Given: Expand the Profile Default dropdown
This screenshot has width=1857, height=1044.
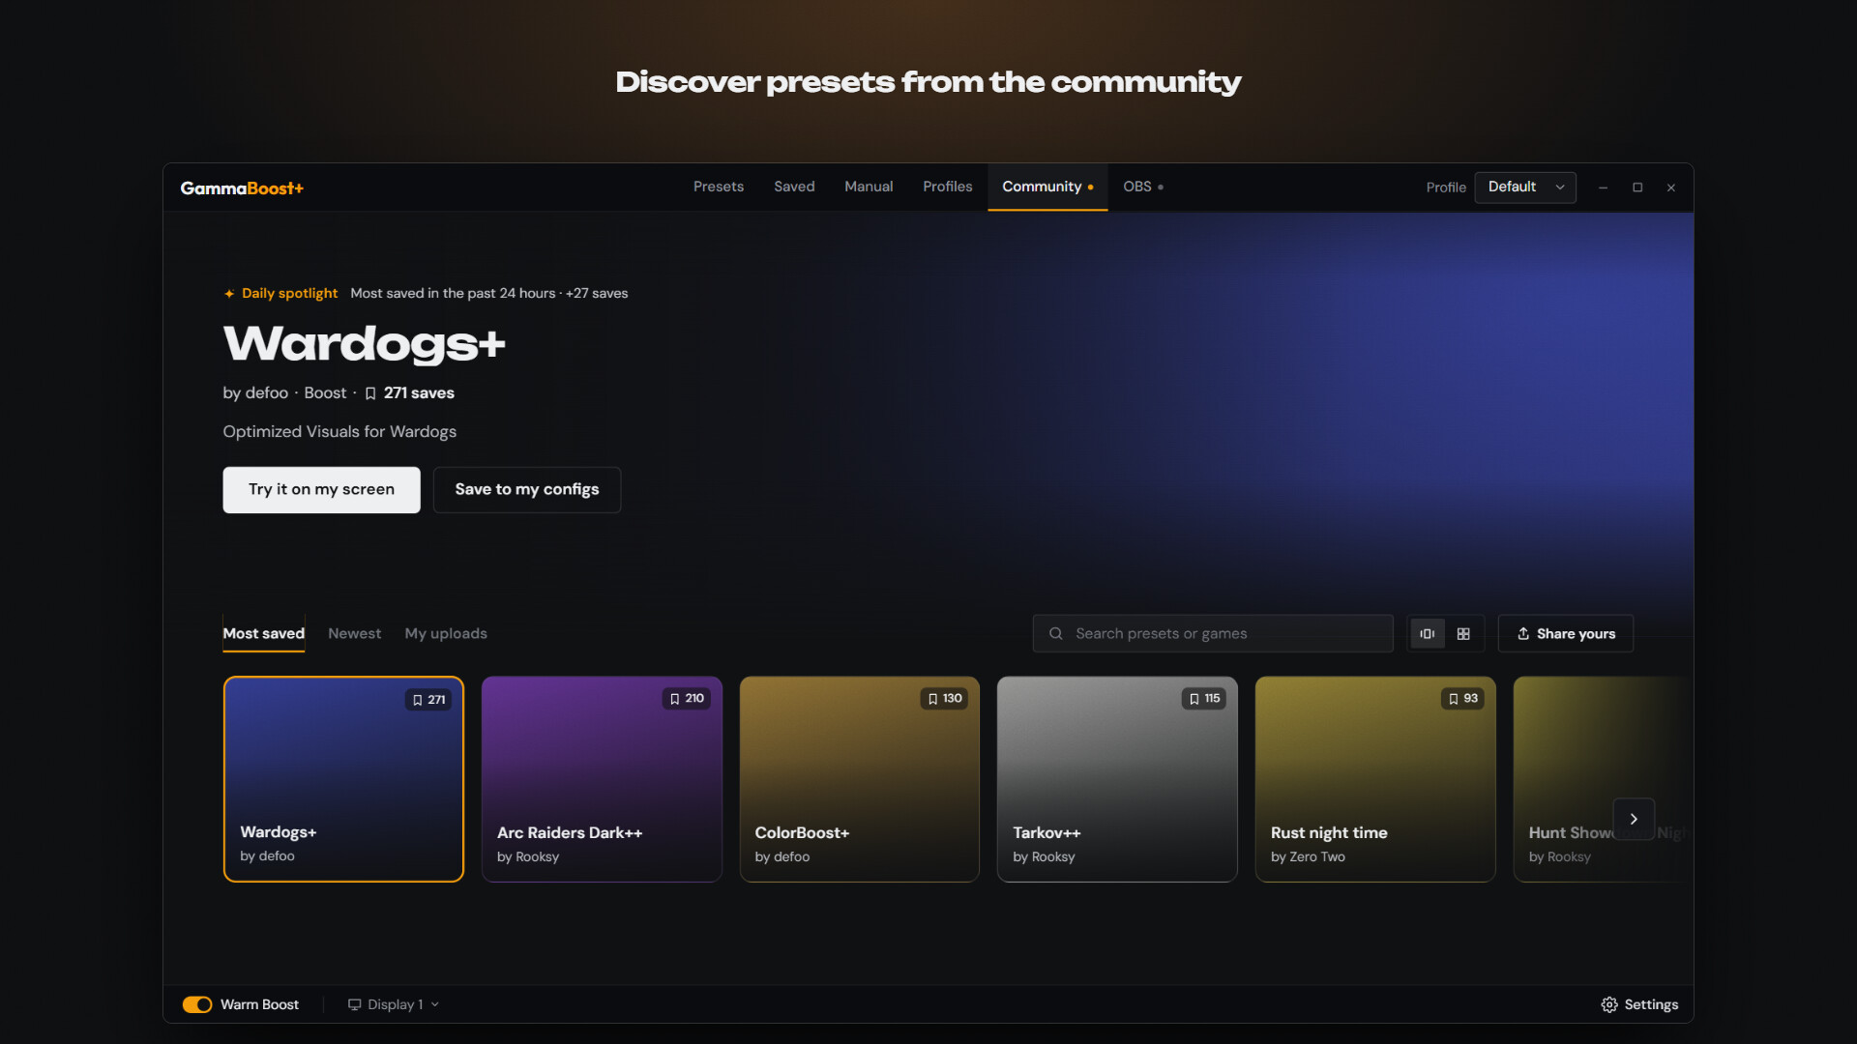Looking at the screenshot, I should [1525, 188].
